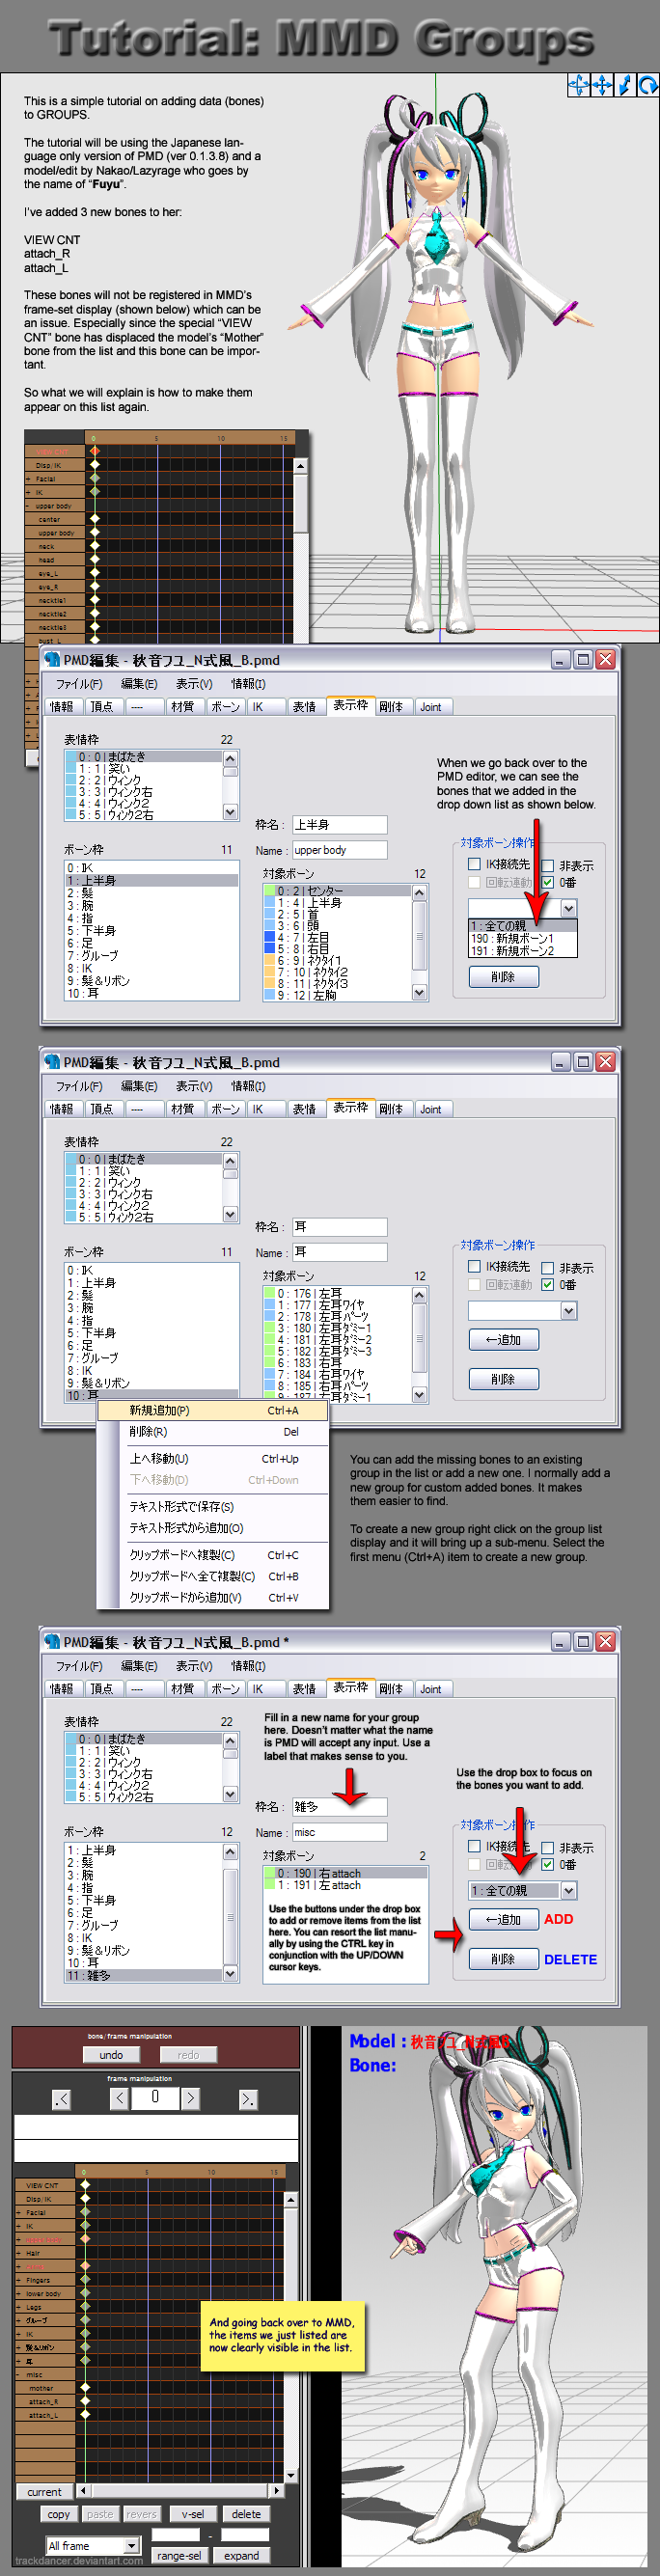This screenshot has height=2576, width=660.
Task: Click the v-sel button
Action: pos(193,2514)
